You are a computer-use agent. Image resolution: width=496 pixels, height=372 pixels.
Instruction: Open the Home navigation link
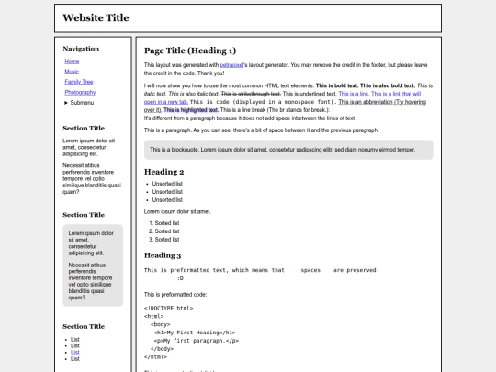(72, 62)
